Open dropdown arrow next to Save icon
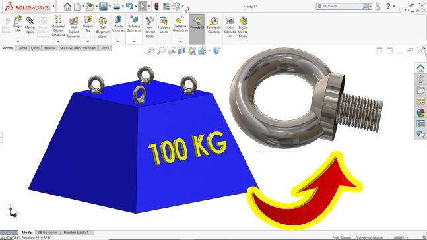 click(x=110, y=6)
